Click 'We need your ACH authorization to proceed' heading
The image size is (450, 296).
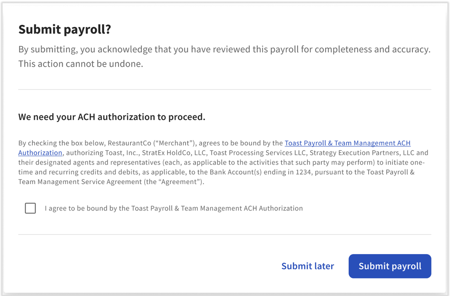coord(112,117)
